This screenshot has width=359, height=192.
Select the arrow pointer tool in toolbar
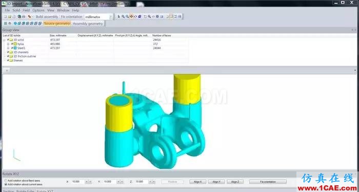point(118,16)
